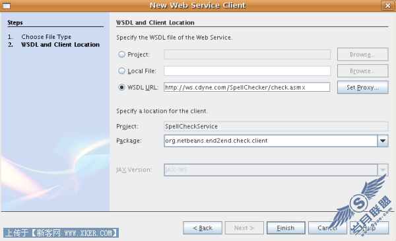Click the Browse button next to Project
The height and width of the screenshot is (241, 396).
362,54
